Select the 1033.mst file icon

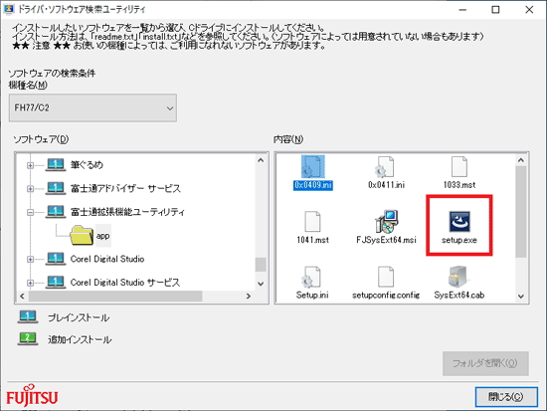459,167
